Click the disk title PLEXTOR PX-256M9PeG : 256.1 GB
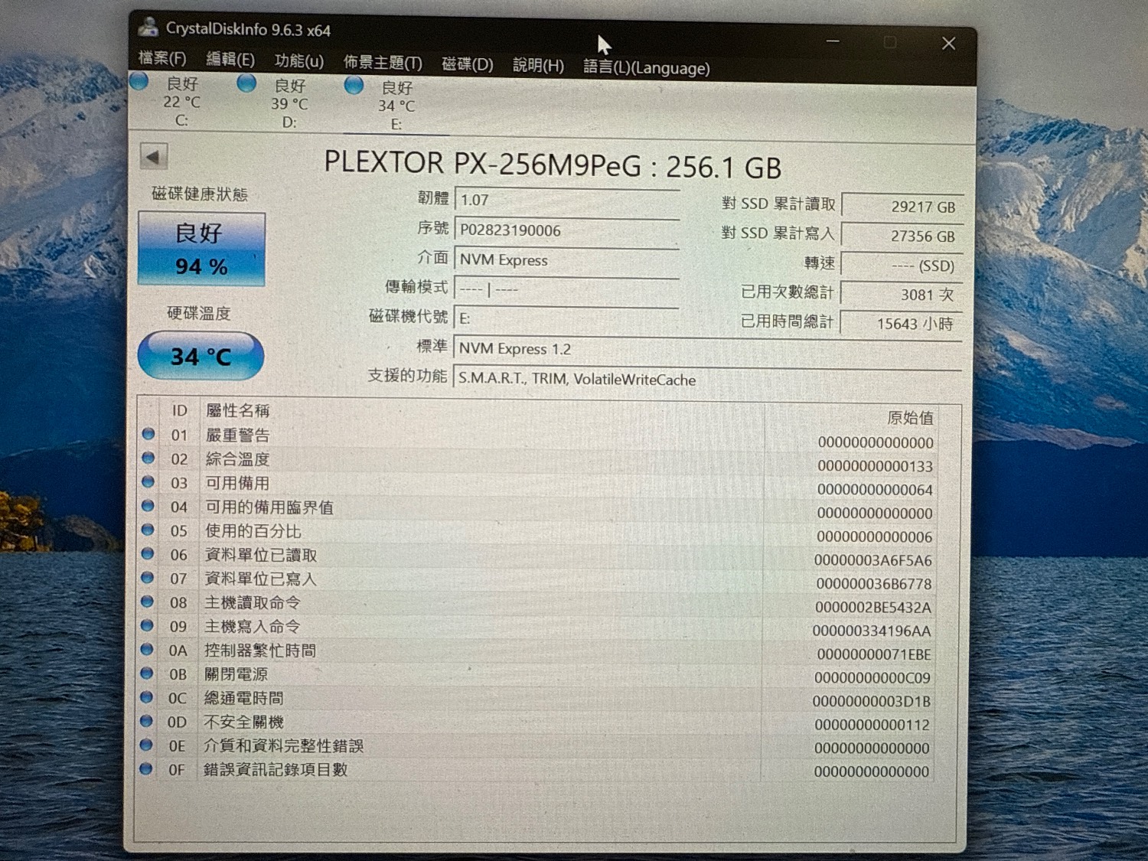The image size is (1148, 861). (x=553, y=165)
